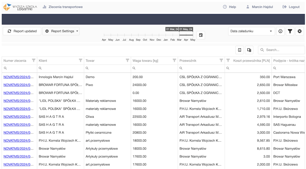Click the 01 Mar, 24 range slider handle
Image resolution: width=306 pixels, height=169 pixels.
click(x=179, y=35)
